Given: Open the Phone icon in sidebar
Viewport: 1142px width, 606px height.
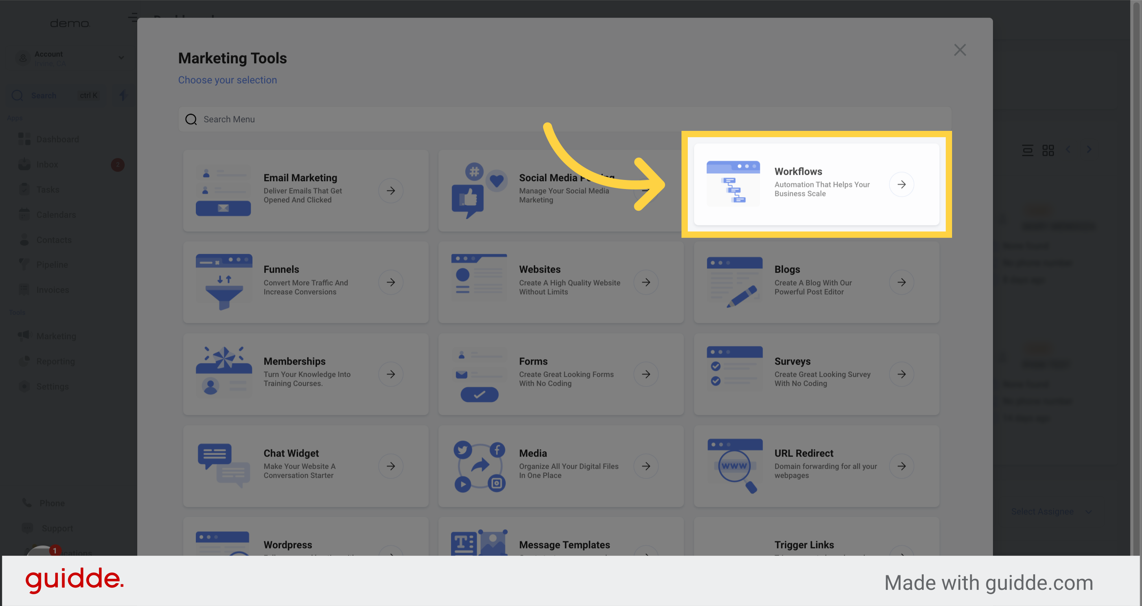Looking at the screenshot, I should (x=27, y=503).
